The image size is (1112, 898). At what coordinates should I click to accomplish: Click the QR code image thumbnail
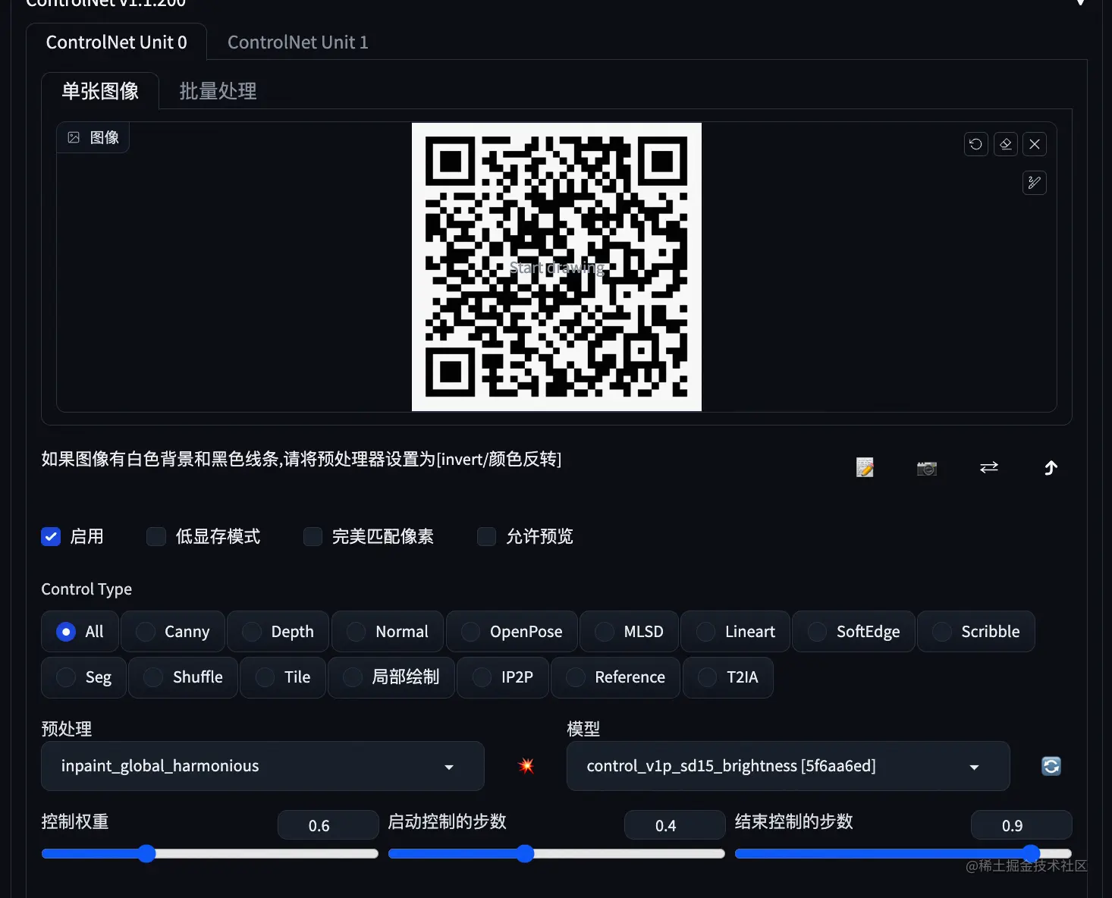[x=557, y=267]
